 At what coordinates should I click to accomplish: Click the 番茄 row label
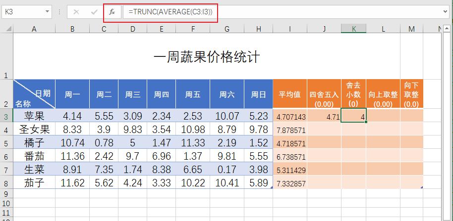point(34,156)
